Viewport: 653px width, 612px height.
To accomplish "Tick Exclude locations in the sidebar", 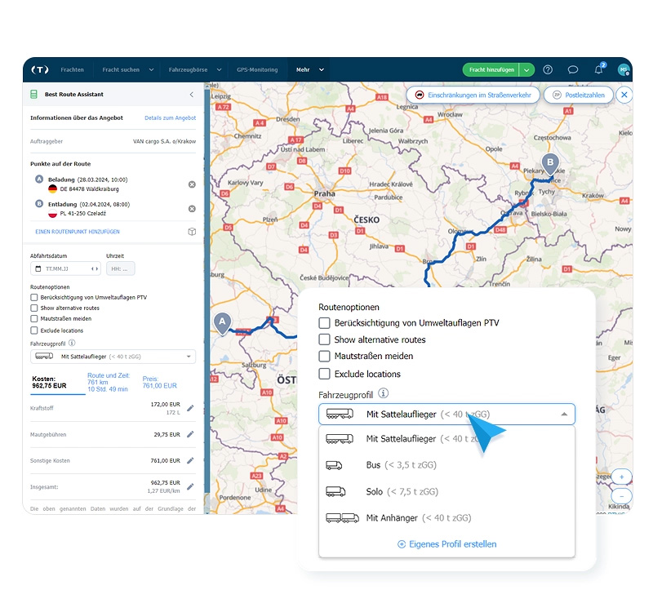I will click(x=34, y=330).
